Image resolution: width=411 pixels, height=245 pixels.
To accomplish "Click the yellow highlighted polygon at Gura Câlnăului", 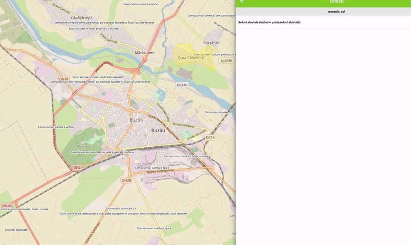I will 194,56.
